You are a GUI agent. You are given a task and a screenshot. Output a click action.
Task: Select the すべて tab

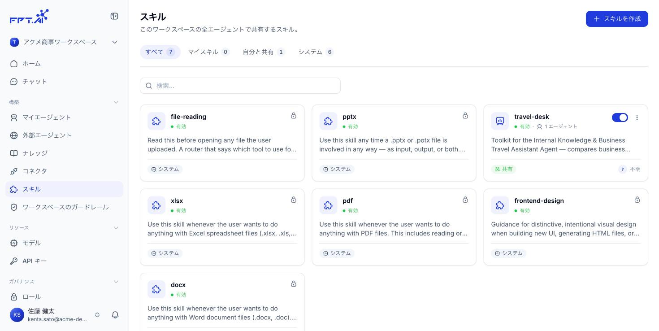click(160, 52)
